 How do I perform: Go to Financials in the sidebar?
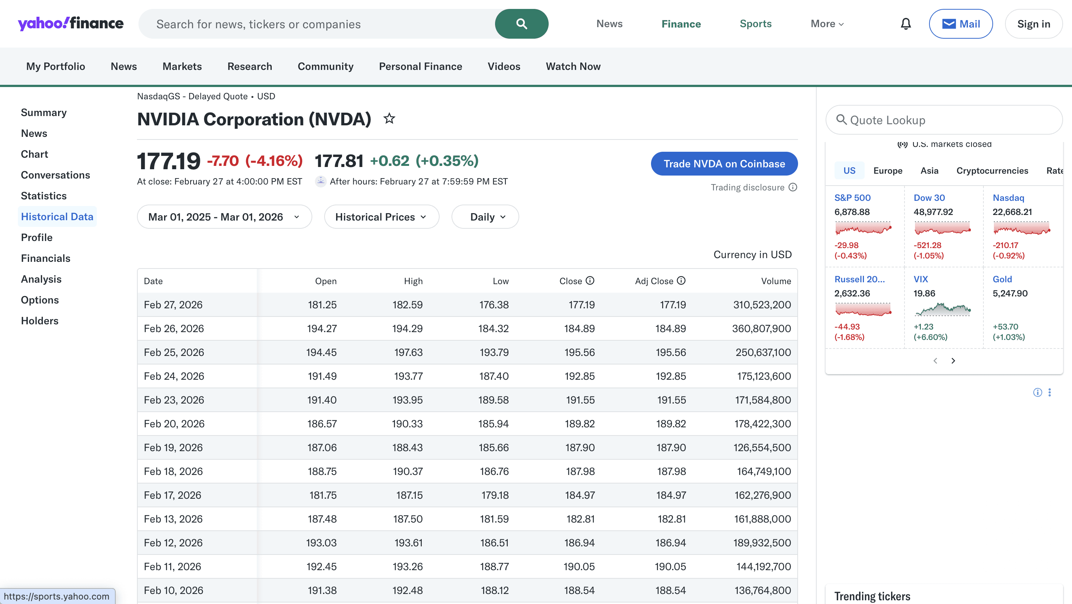pos(46,258)
